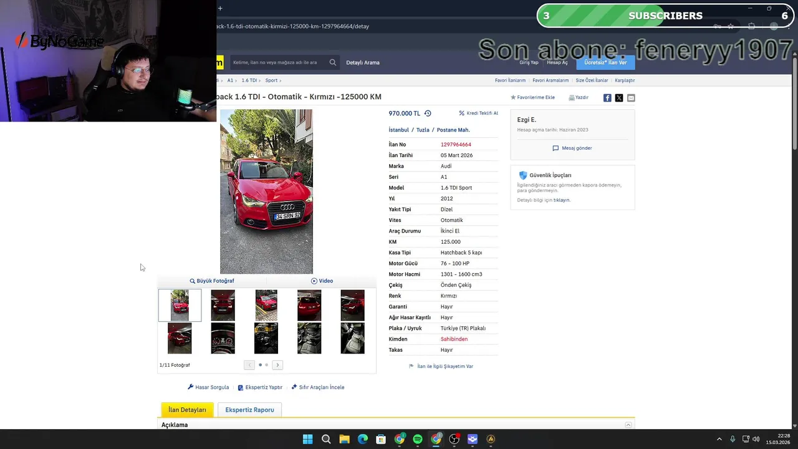
Task: Open a new browser tab with plus button
Action: pyautogui.click(x=220, y=8)
